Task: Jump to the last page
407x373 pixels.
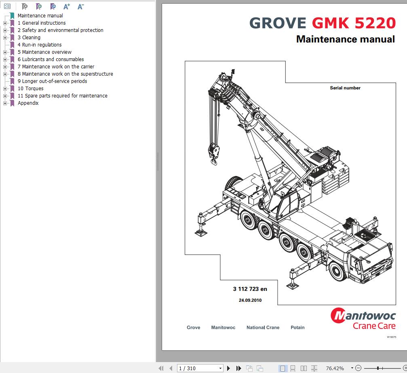Action: (238, 368)
